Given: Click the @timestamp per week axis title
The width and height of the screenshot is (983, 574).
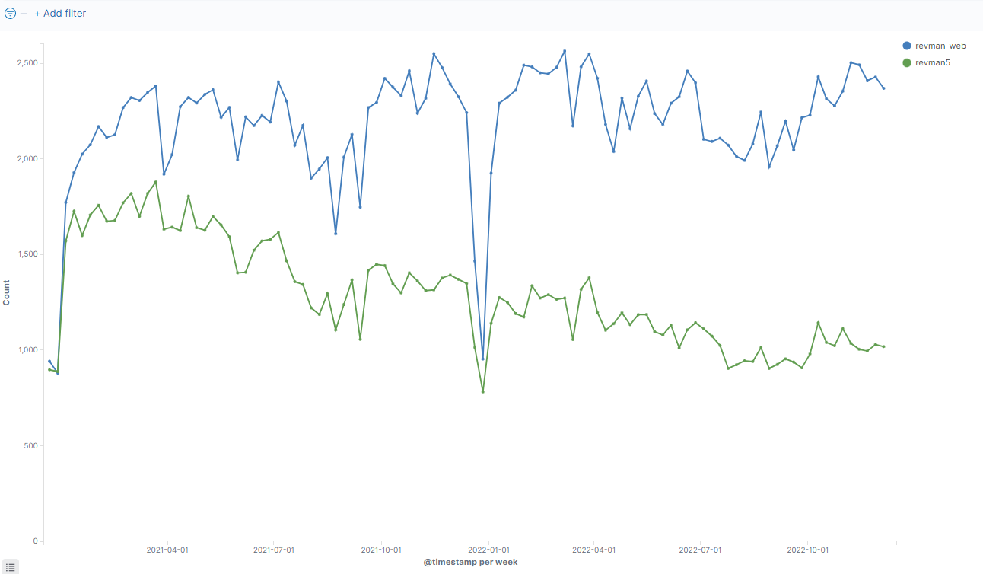Looking at the screenshot, I should 470,562.
